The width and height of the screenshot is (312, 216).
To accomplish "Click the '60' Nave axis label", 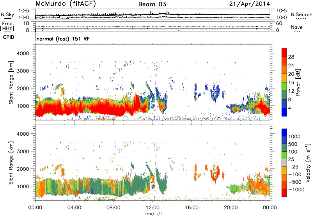I will (x=279, y=23).
